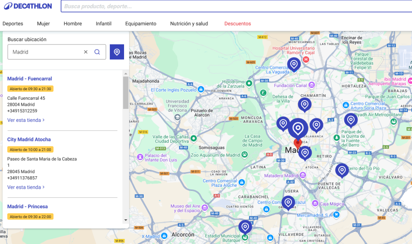Select store pin near Chamartín
The height and width of the screenshot is (244, 412).
pos(304,104)
